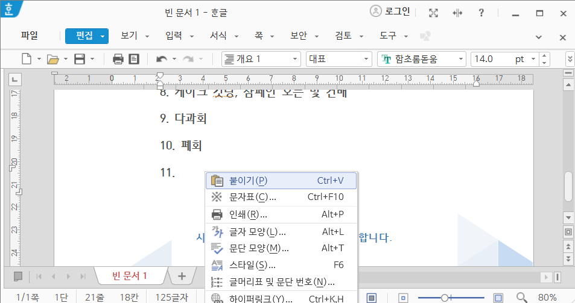Open the 도구 menu
The image size is (575, 303).
point(387,36)
